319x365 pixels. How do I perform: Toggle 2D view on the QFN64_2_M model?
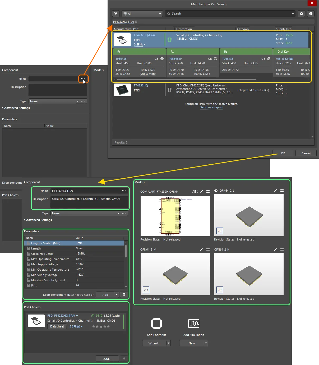click(146, 290)
